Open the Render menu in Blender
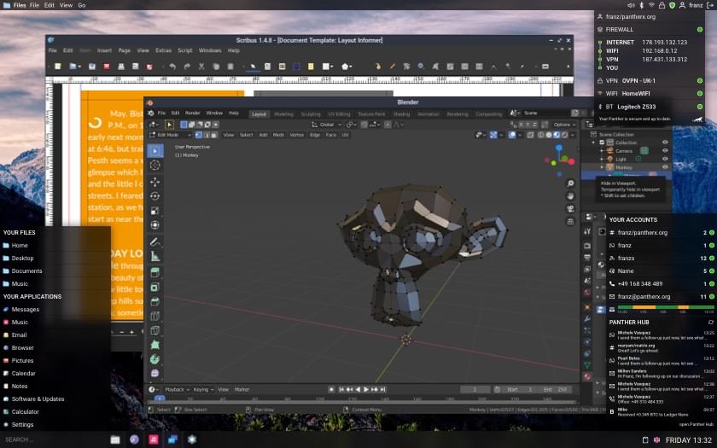 [x=193, y=113]
